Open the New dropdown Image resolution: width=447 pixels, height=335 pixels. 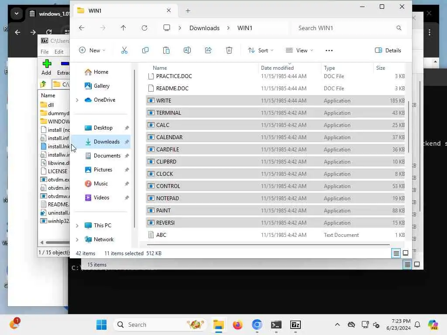92,51
